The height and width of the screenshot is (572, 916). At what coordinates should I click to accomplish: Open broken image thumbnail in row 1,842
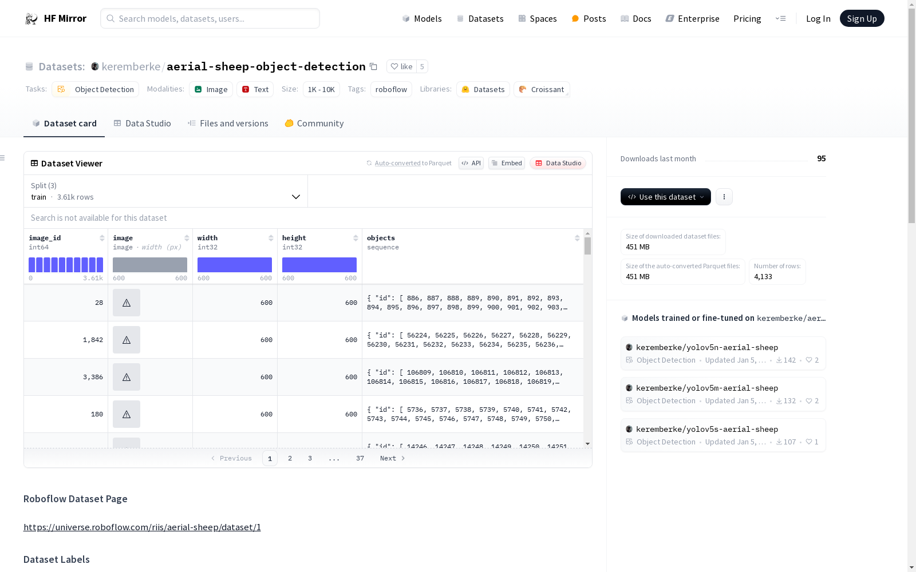(127, 340)
